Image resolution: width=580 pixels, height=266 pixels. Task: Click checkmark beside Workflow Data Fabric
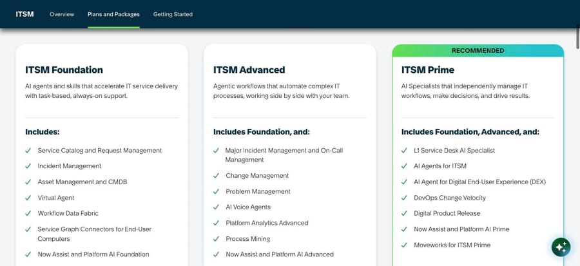click(x=28, y=213)
